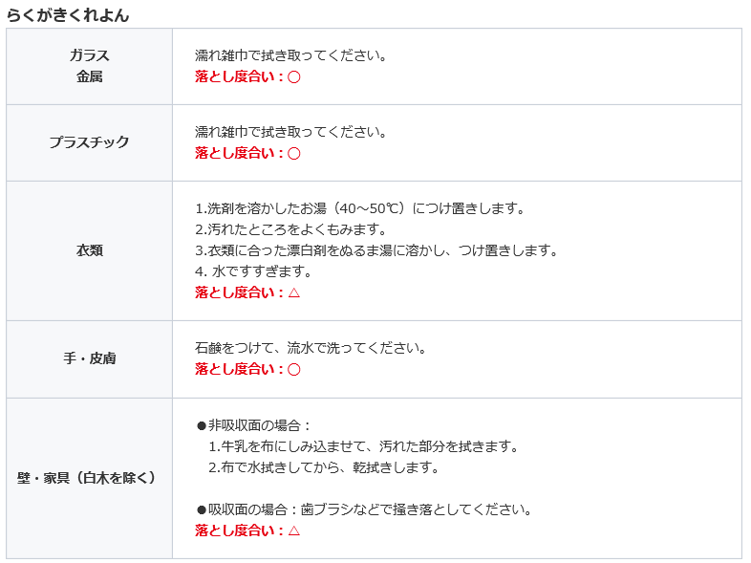The image size is (751, 563).
Task: Click the bullet before 非吸収面の場合
Action: coord(202,426)
